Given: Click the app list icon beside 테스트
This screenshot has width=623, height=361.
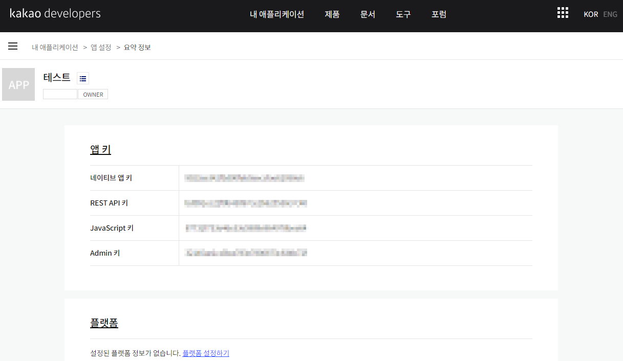Looking at the screenshot, I should (x=83, y=78).
